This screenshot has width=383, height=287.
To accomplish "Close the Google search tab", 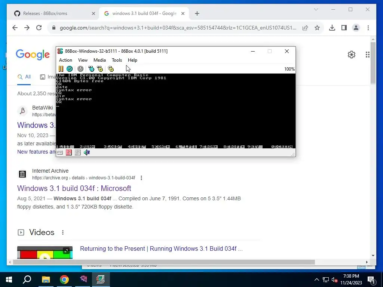I will point(183,14).
